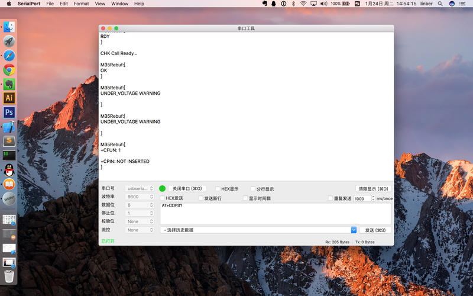Open the battery status menu
Viewport: 473px width, 296px height.
[x=341, y=4]
